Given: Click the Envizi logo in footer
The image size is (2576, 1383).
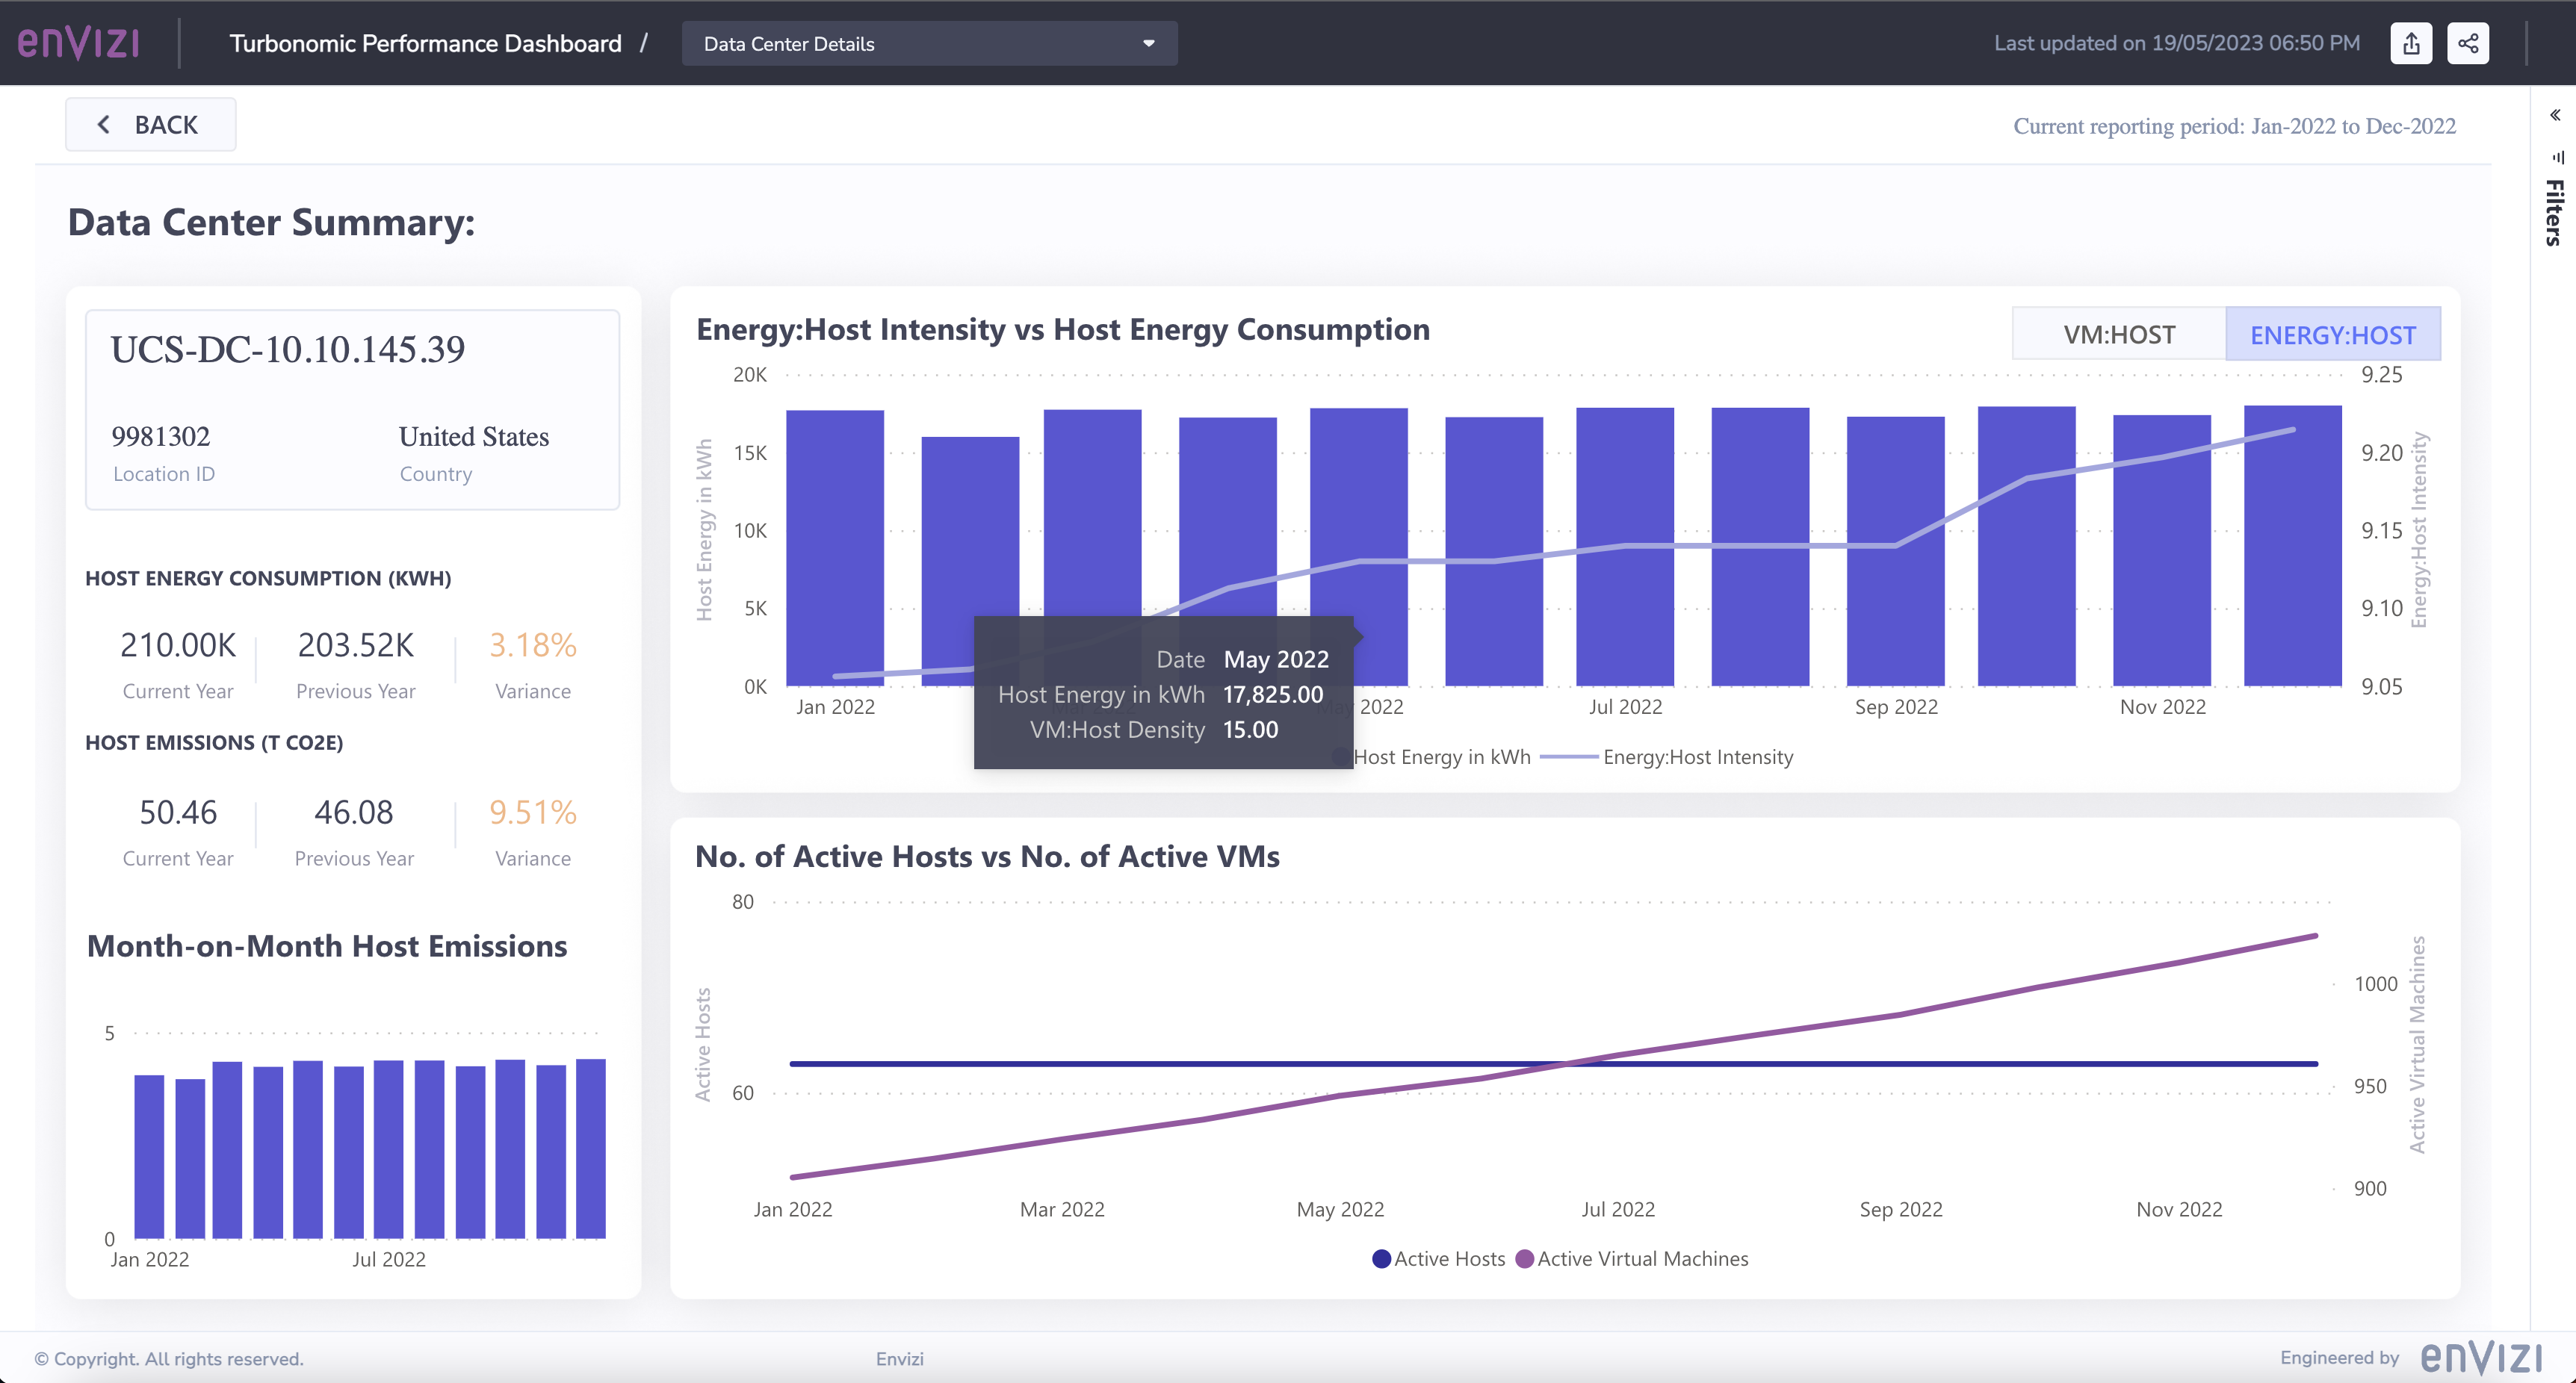Looking at the screenshot, I should (x=2480, y=1357).
